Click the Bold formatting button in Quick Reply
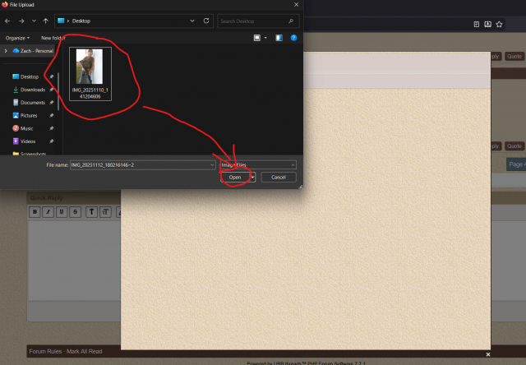Viewport: 526px width, 365px height. click(35, 212)
